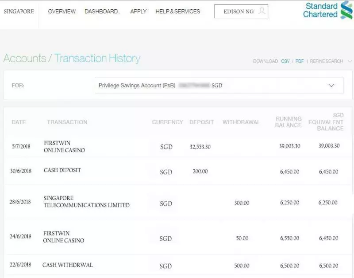
Task: Open the Dashboard menu item
Action: point(102,12)
